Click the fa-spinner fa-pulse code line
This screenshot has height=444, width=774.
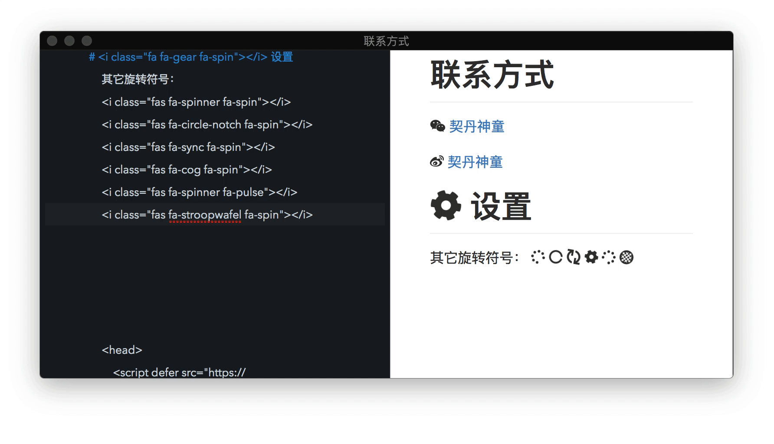pyautogui.click(x=200, y=192)
